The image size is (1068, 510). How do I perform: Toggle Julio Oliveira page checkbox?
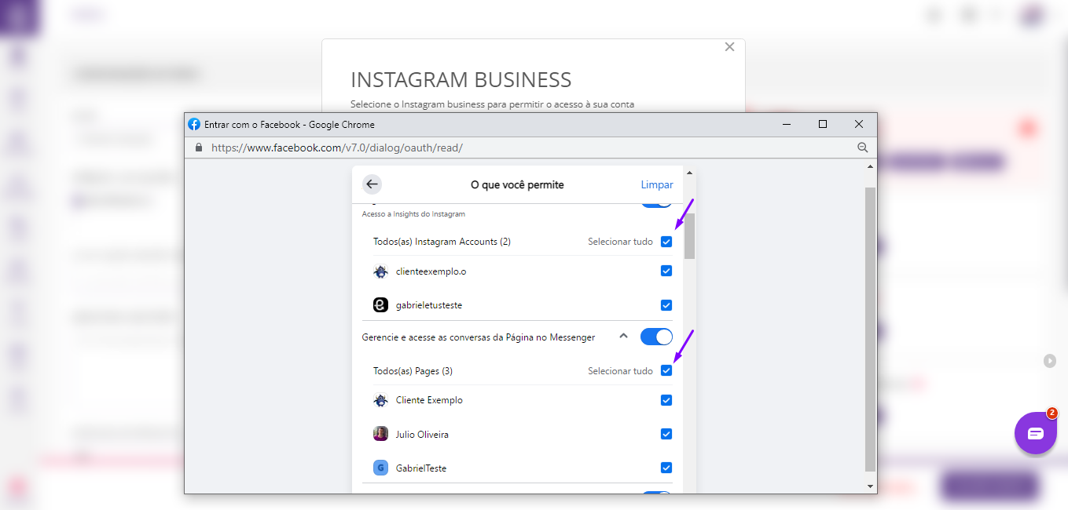pyautogui.click(x=666, y=434)
